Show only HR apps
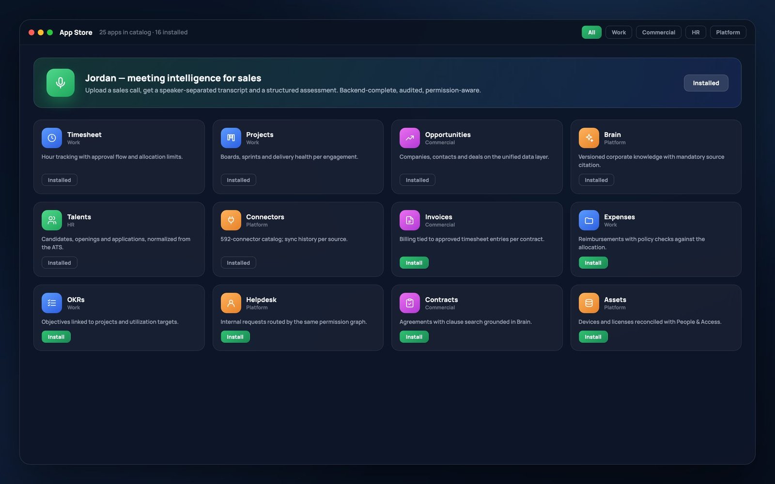 [696, 32]
